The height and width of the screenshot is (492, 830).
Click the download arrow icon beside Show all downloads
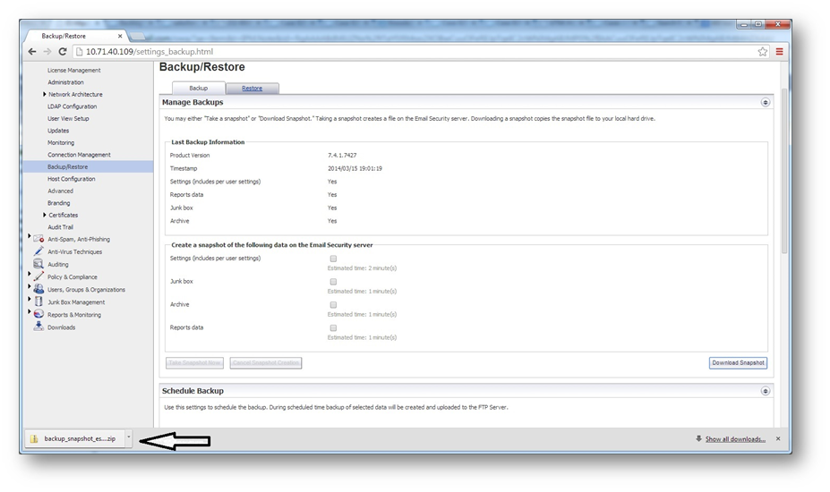pos(698,438)
